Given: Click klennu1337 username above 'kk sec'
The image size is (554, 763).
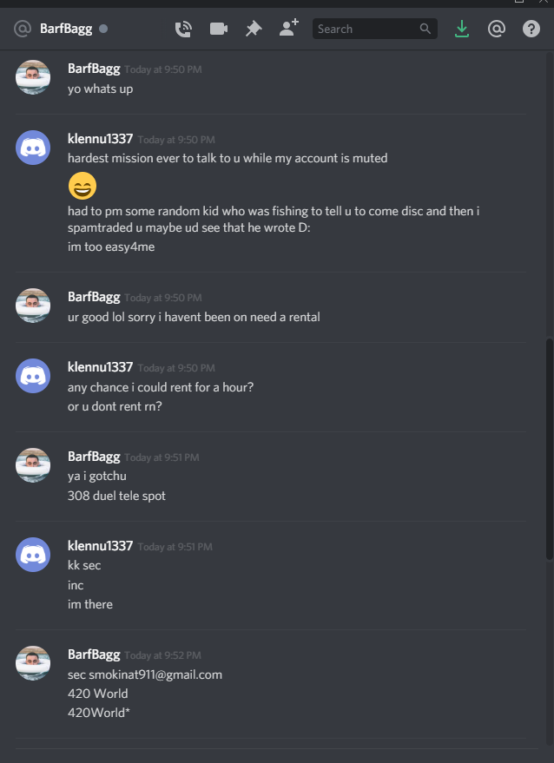Looking at the screenshot, I should [x=100, y=546].
